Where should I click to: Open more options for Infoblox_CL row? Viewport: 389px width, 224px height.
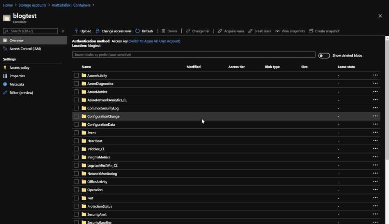point(375,149)
